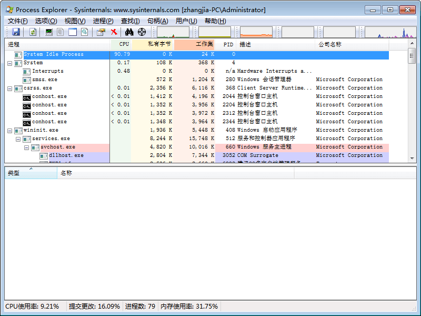Collapse the csrss.exe tree node
Image resolution: width=421 pixels, height=316 pixels.
point(10,88)
